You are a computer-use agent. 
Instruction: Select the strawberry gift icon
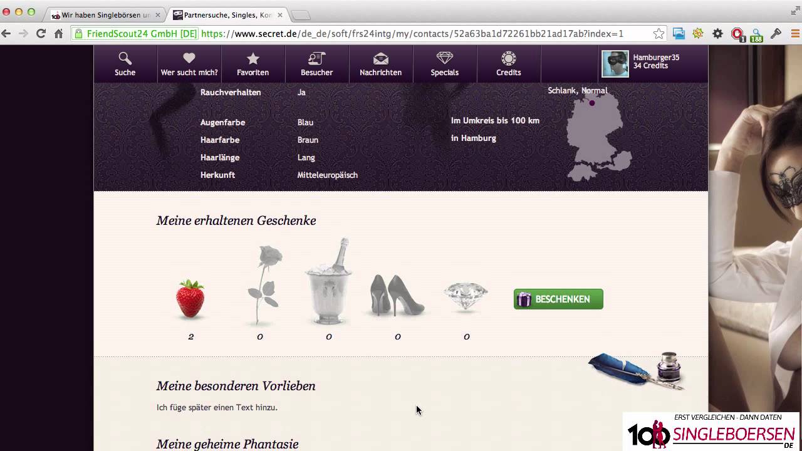pos(190,299)
